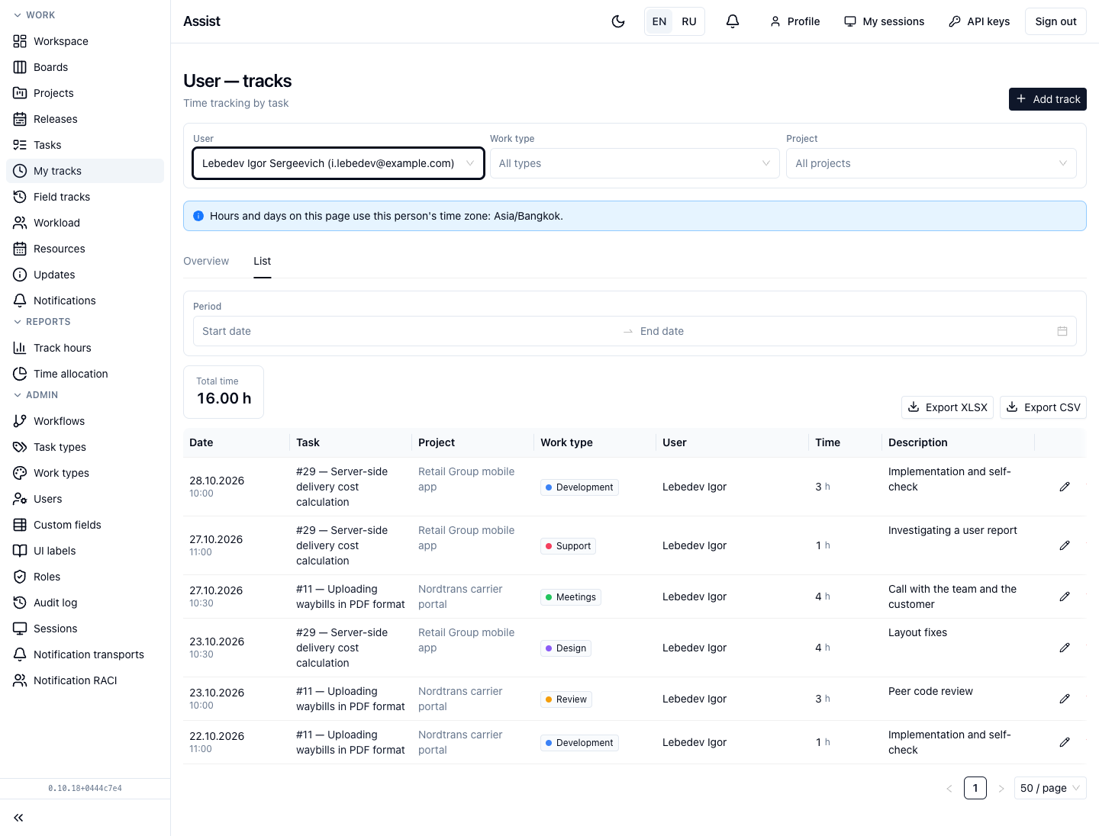Open Field tracks in the sidebar
The width and height of the screenshot is (1099, 836).
click(x=85, y=197)
